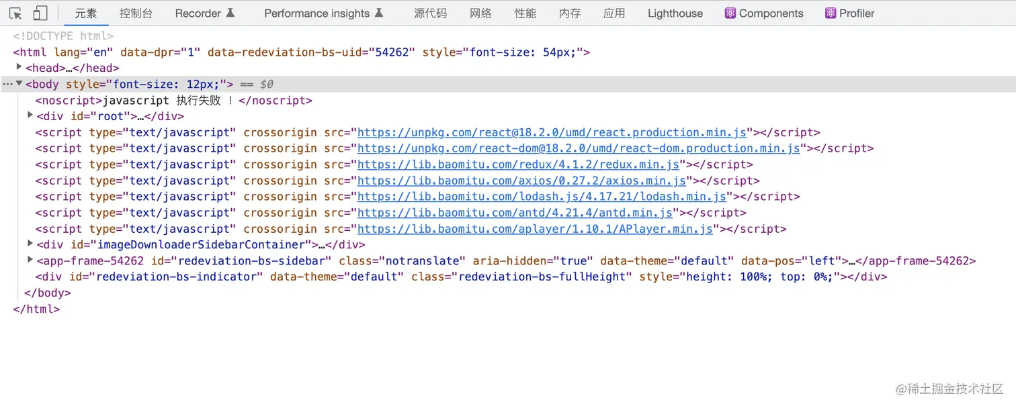Open the react-dom.production.min.js link
This screenshot has height=408, width=1016.
point(579,149)
